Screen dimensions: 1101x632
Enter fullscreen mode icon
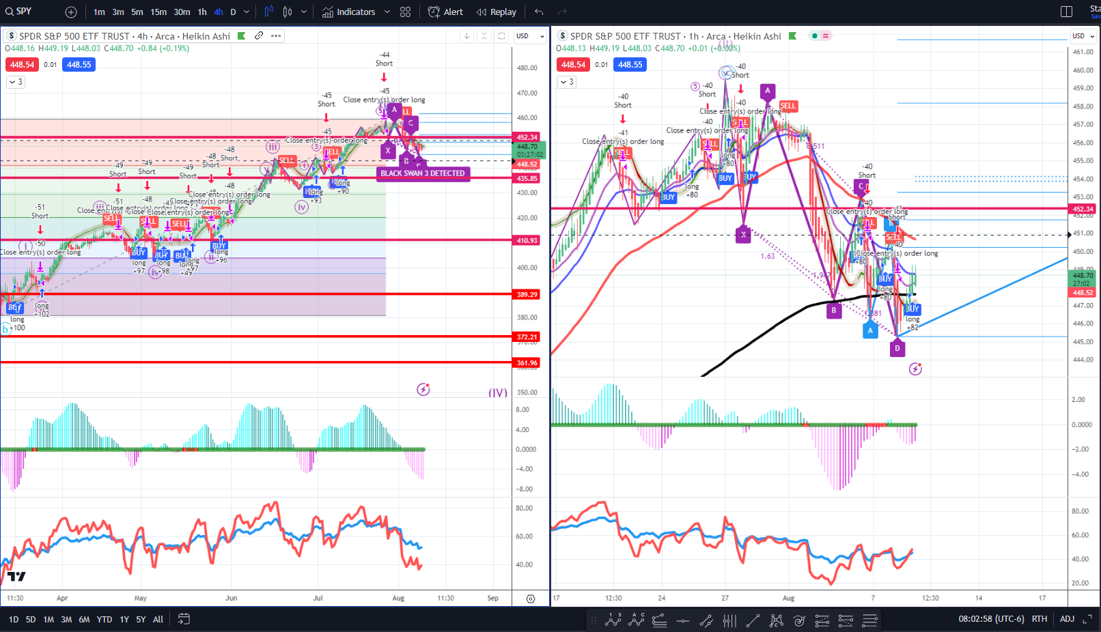point(1087,619)
